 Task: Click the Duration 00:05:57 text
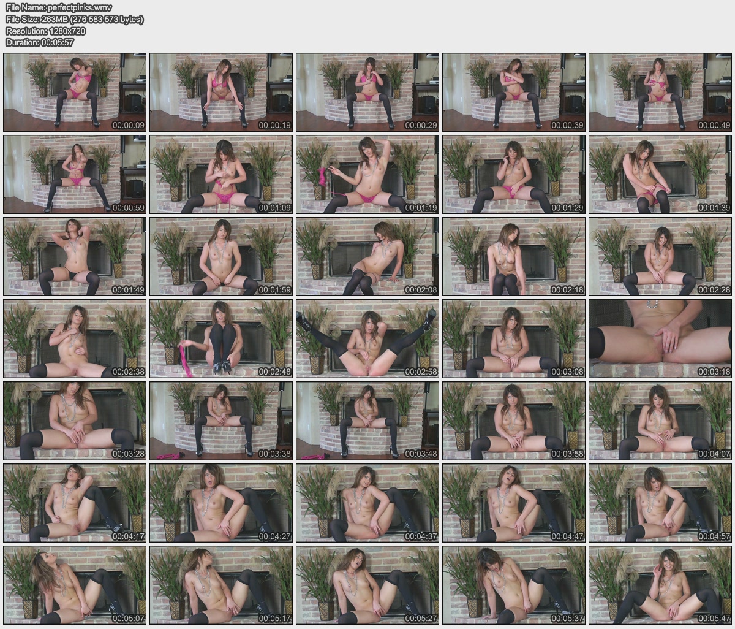coord(39,42)
